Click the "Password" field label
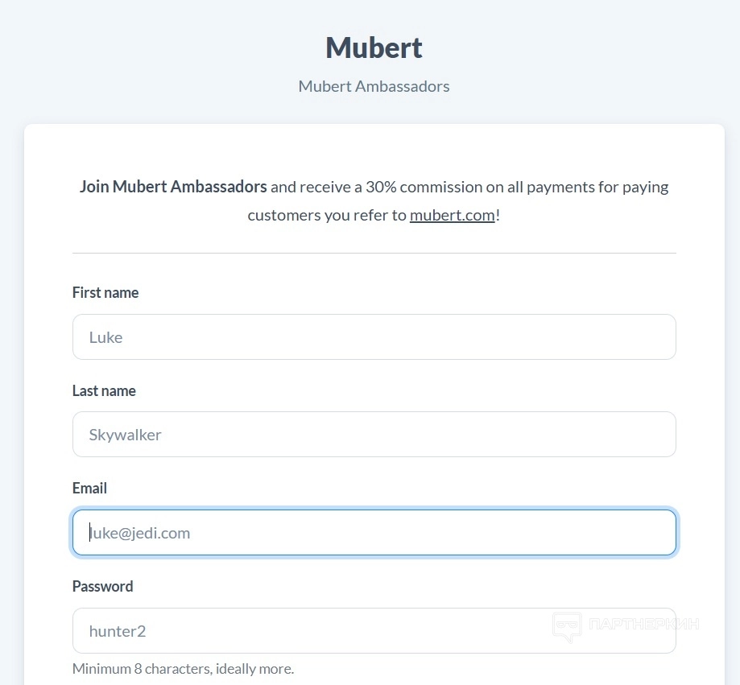This screenshot has width=740, height=685. (102, 587)
